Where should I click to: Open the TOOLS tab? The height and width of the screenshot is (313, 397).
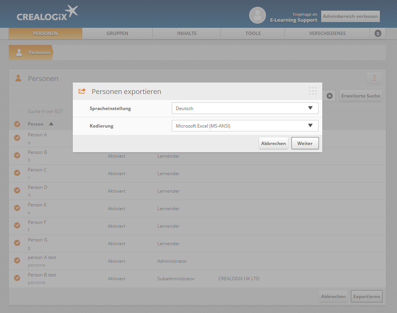[x=253, y=34]
